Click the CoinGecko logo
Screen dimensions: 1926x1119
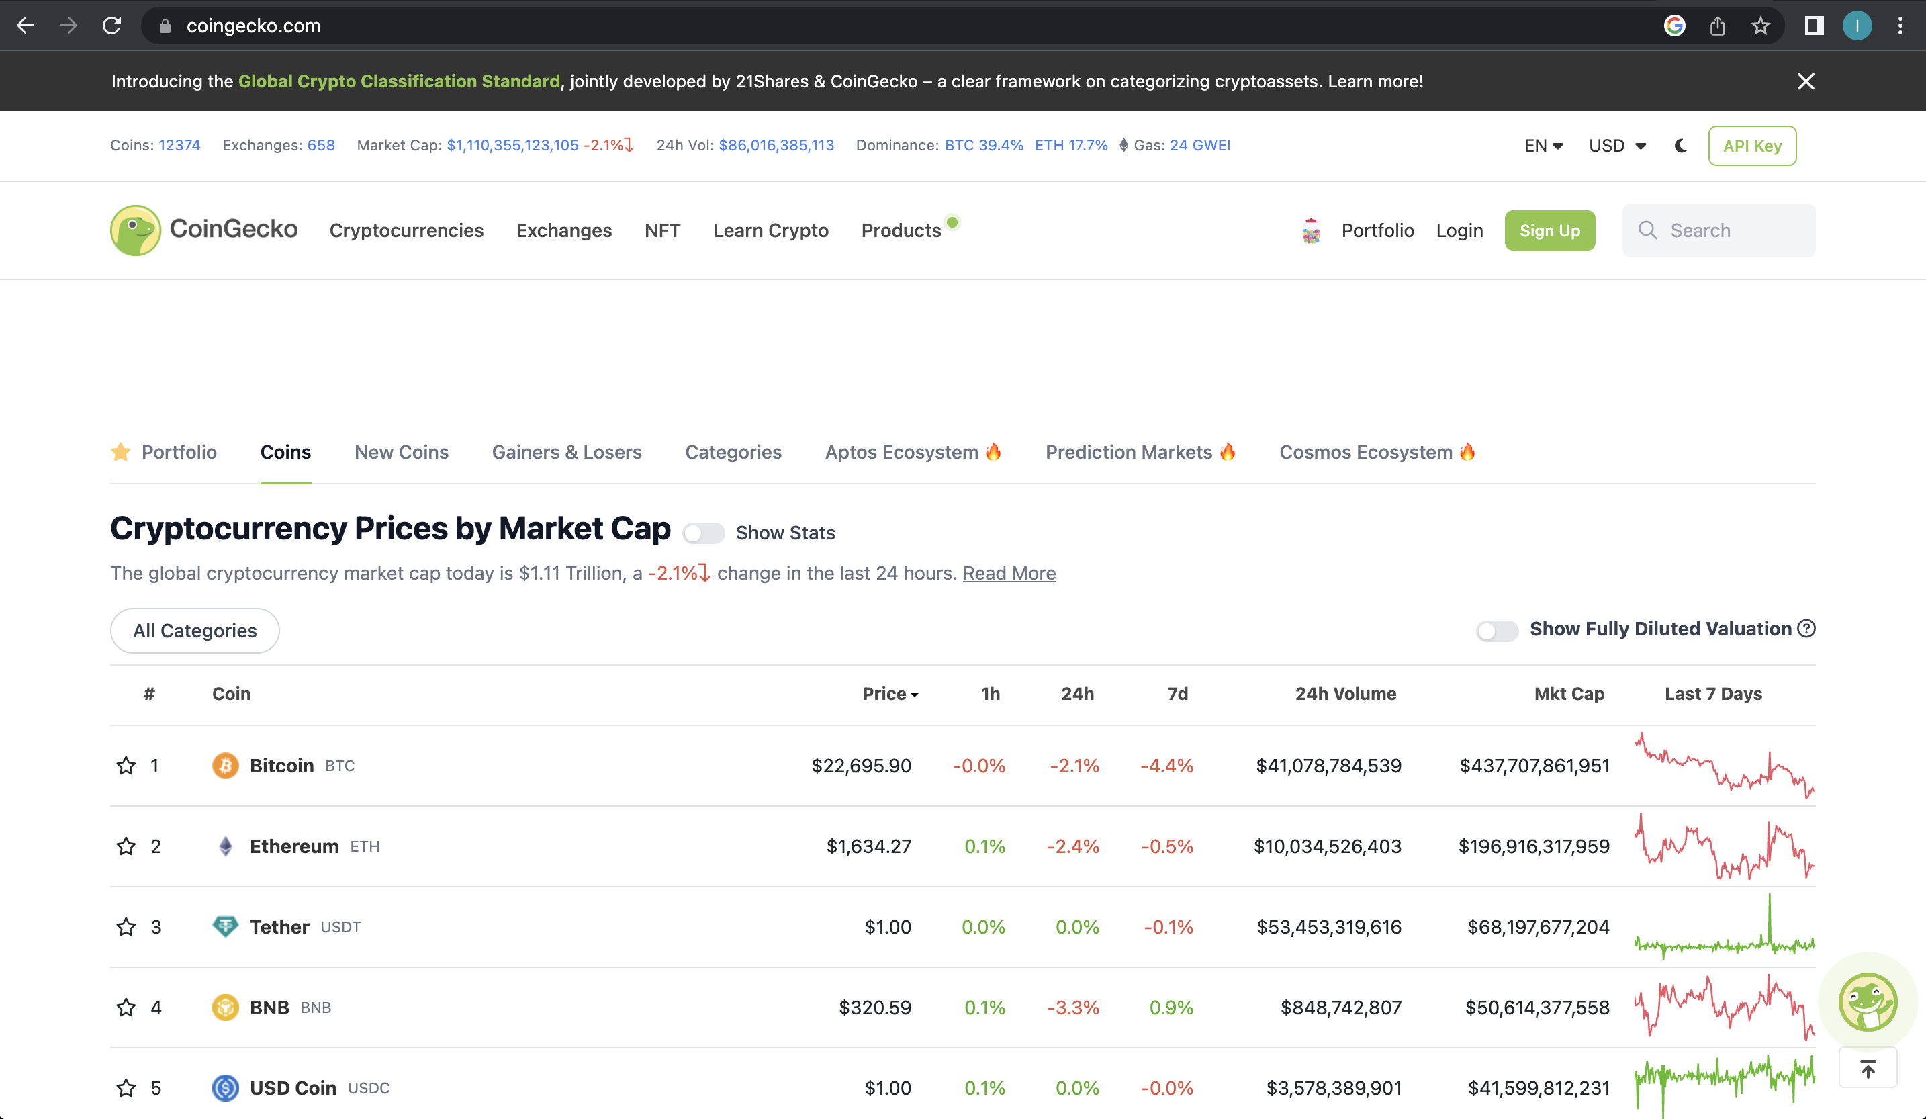[x=204, y=230]
